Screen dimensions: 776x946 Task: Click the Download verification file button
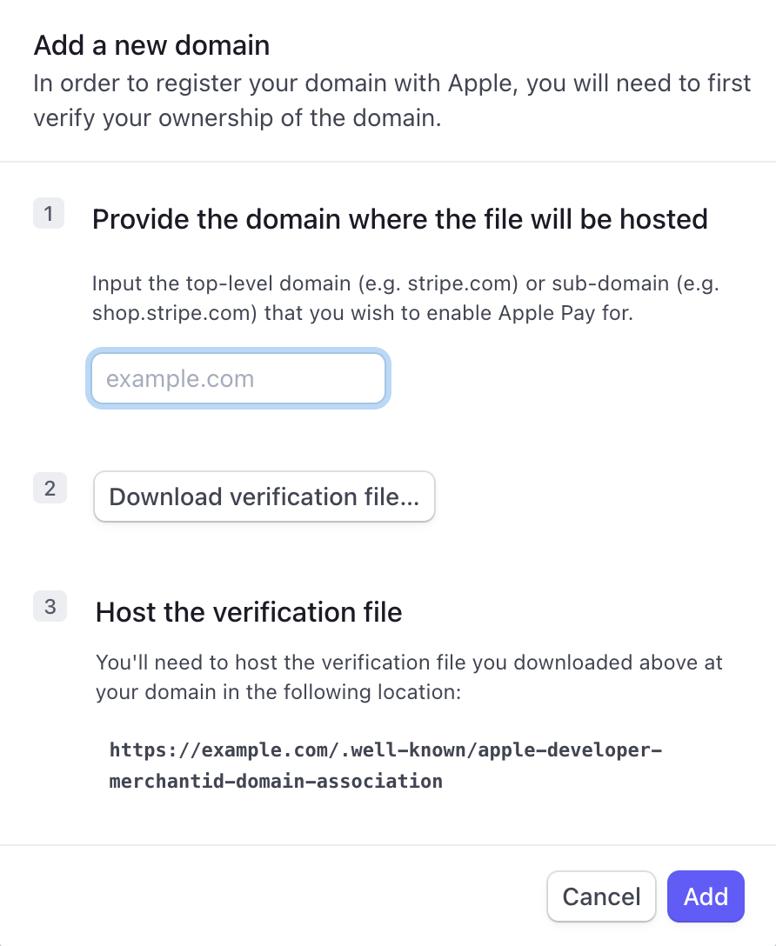[264, 496]
